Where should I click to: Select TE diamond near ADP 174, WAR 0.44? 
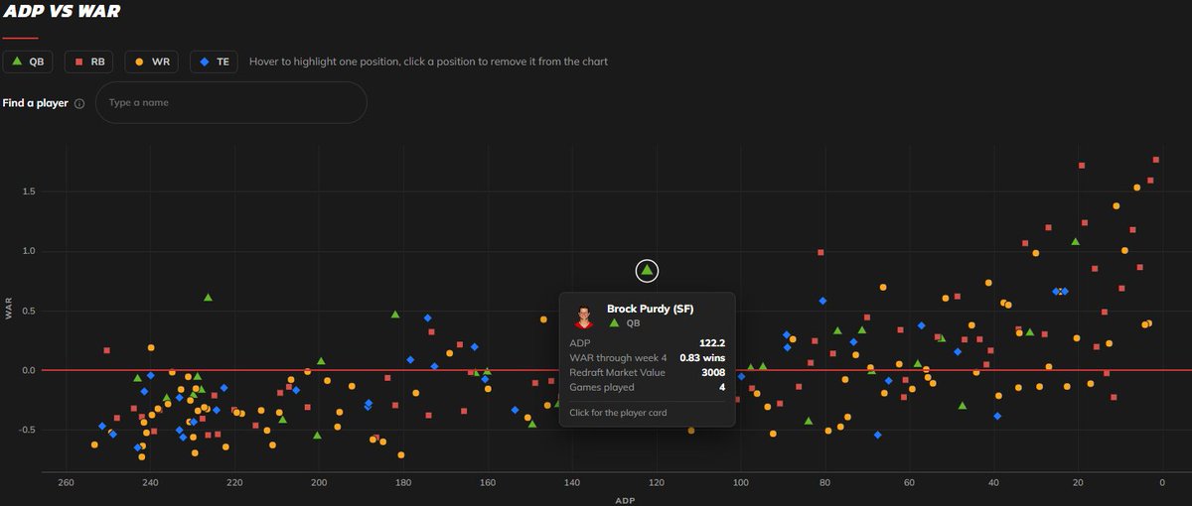(427, 317)
